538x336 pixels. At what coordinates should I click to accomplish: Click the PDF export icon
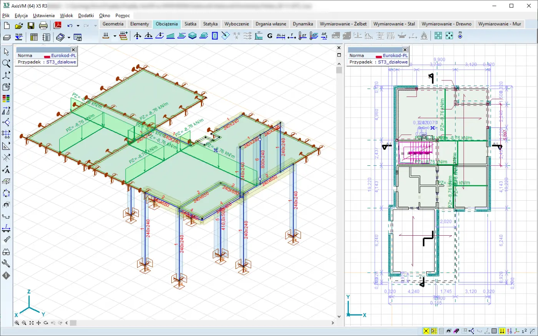57,26
